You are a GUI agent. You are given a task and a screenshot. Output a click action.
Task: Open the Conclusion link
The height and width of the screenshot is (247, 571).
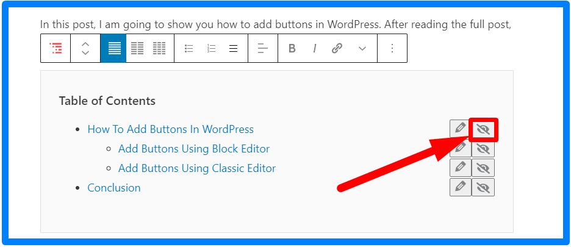114,188
